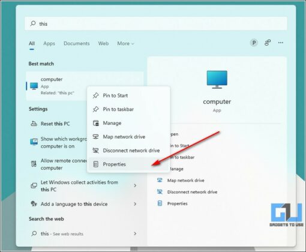Viewport: 306px width, 252px height.
Task: Click Disconnect network drive in preview pane
Action: (x=192, y=192)
